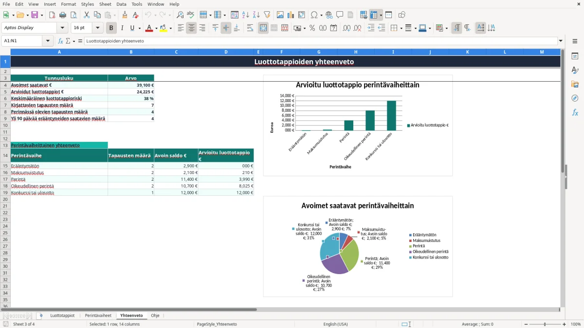Open the Insert menu
The image size is (584, 328).
point(50,4)
